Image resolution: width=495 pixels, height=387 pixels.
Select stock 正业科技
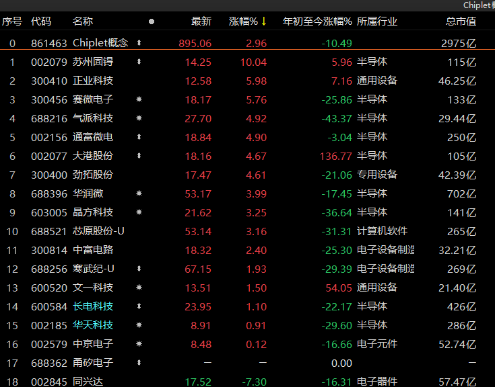(93, 81)
